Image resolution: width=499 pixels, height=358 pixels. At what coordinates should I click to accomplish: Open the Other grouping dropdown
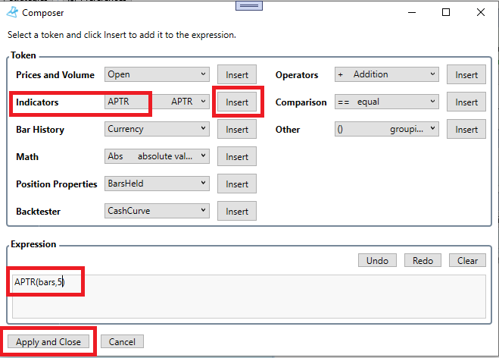[386, 129]
